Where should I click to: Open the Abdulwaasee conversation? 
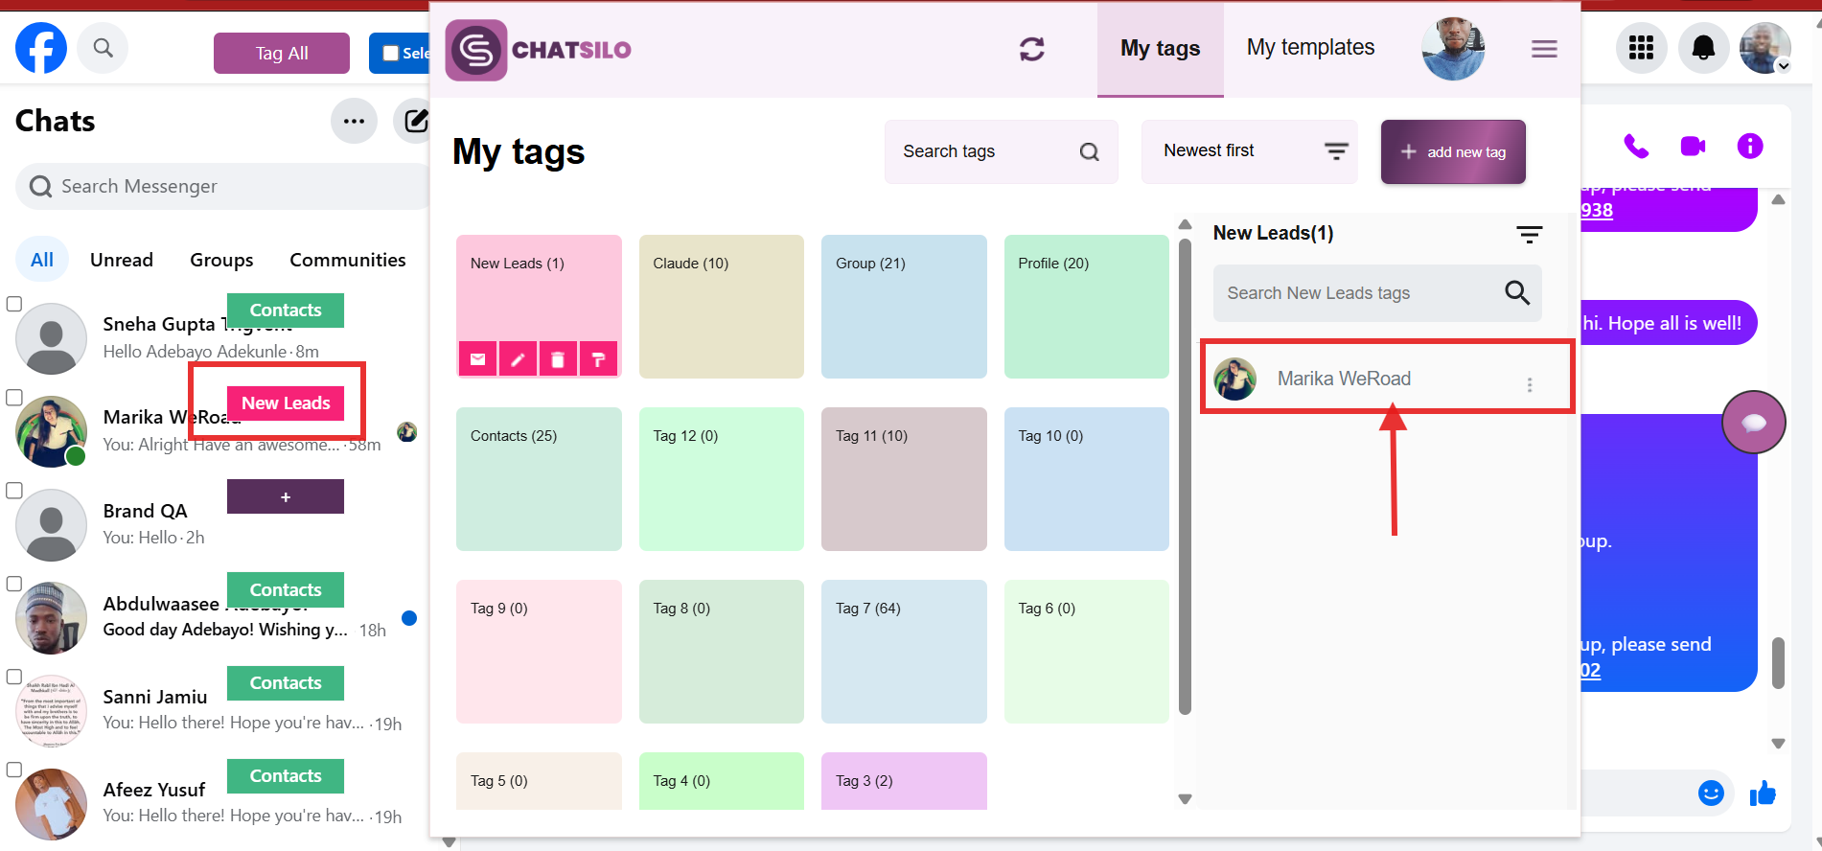click(x=216, y=616)
